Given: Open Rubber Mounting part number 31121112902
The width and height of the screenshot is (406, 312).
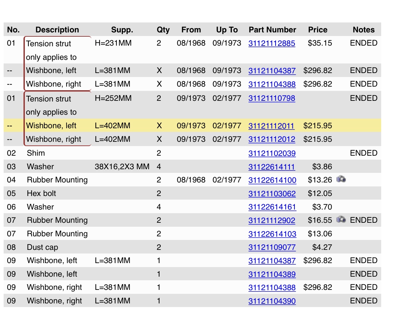Looking at the screenshot, I should 272,220.
